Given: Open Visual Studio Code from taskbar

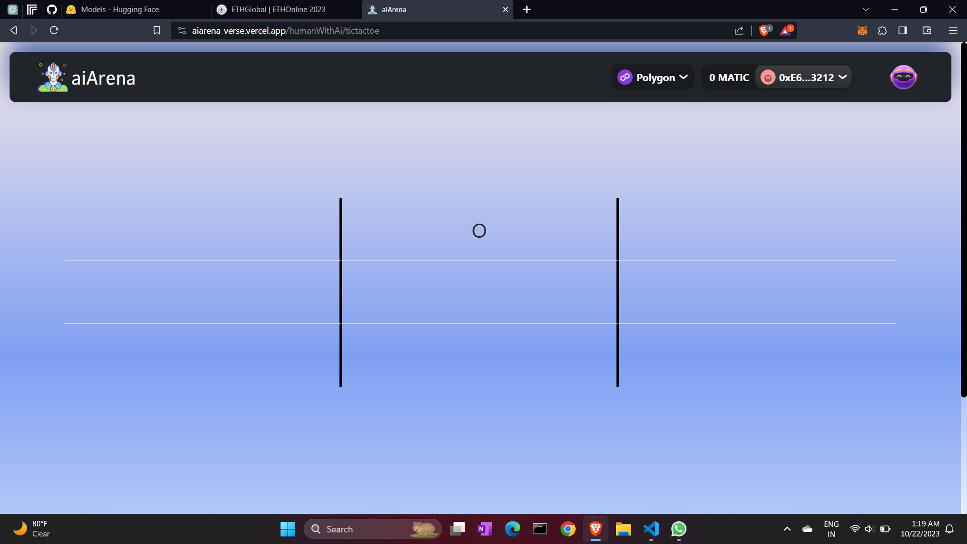Looking at the screenshot, I should point(651,529).
